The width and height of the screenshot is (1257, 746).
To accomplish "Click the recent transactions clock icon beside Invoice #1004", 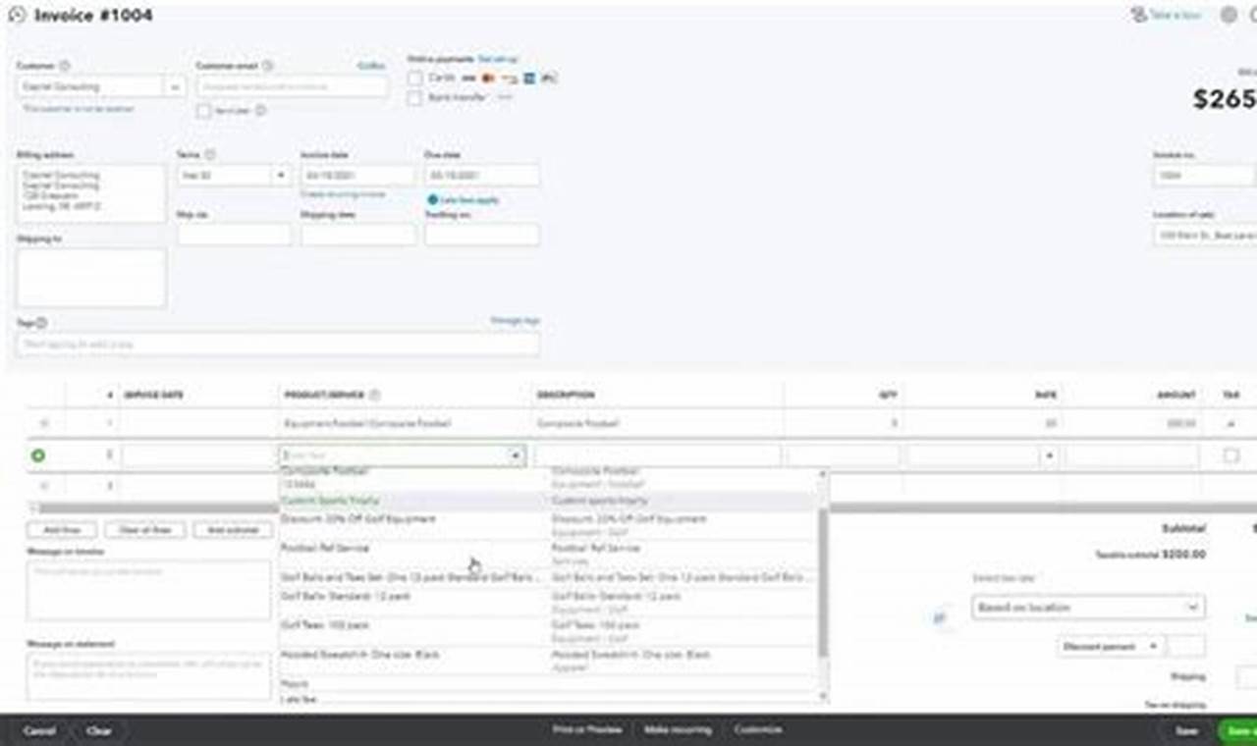I will click(x=17, y=16).
